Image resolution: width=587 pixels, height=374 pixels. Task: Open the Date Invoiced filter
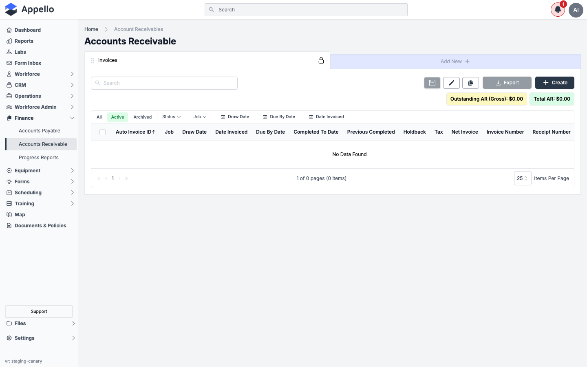326,117
